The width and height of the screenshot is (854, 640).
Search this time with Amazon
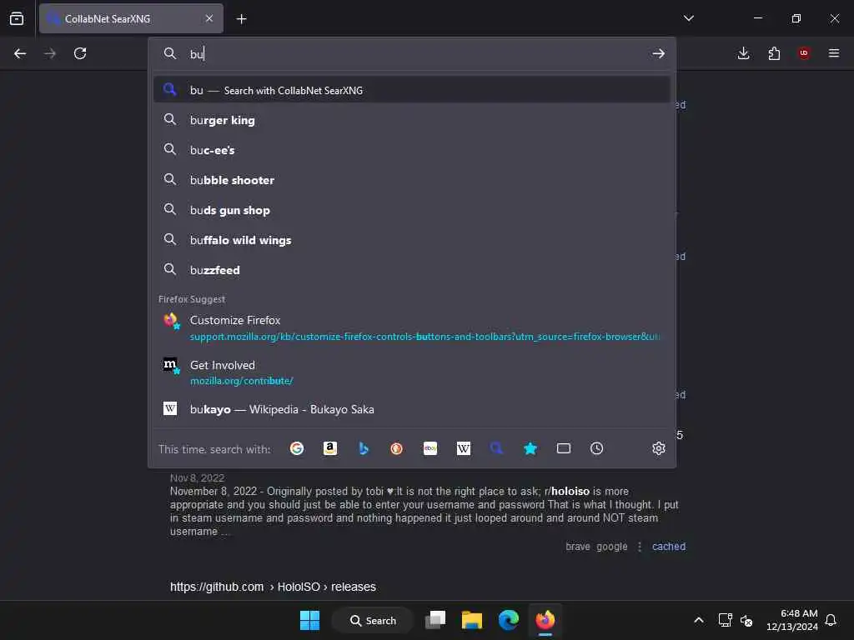(x=330, y=448)
